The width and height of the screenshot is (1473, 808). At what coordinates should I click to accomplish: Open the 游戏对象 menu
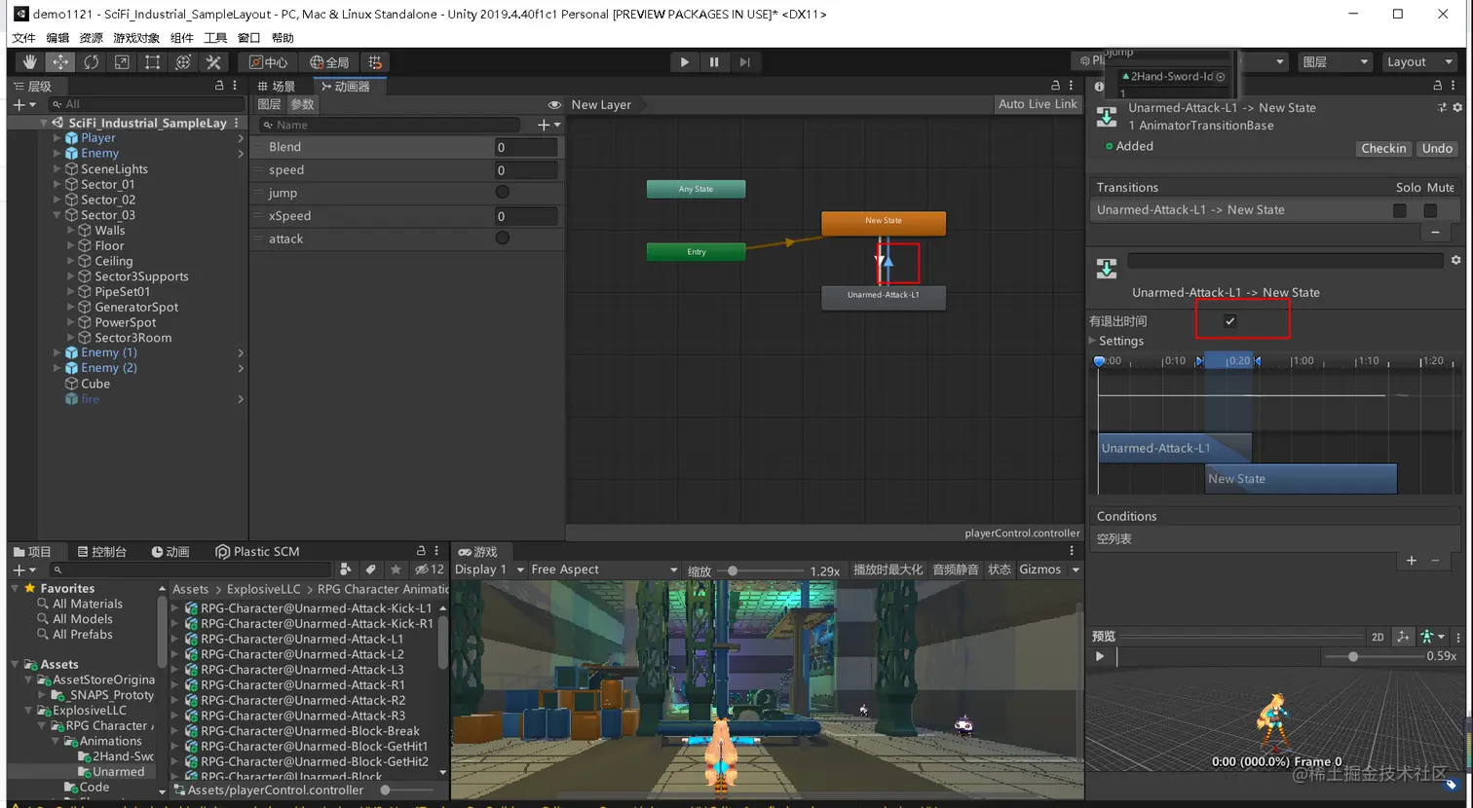coord(136,38)
